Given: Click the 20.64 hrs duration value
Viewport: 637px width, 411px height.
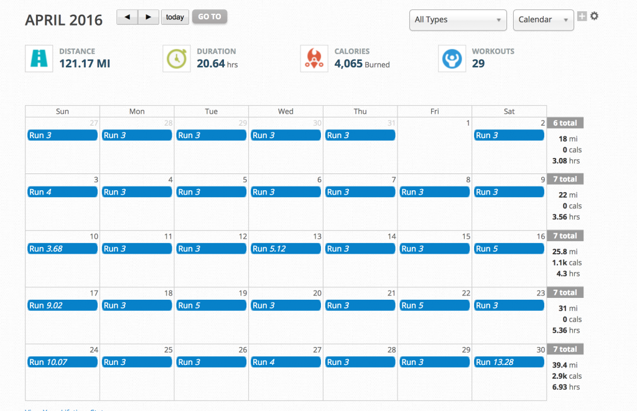Looking at the screenshot, I should tap(217, 64).
